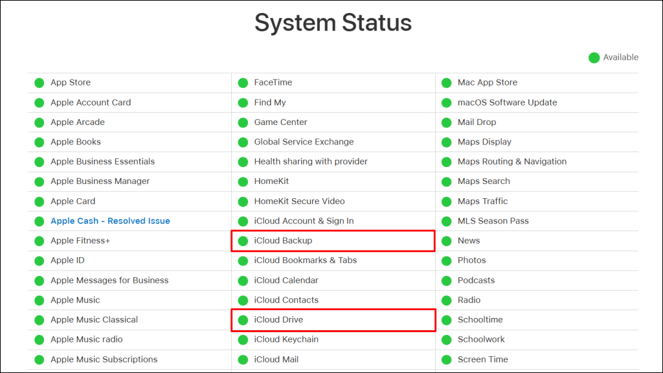Screen dimensions: 663x373
Task: Click the status dot next to Find My
Action: pos(243,102)
